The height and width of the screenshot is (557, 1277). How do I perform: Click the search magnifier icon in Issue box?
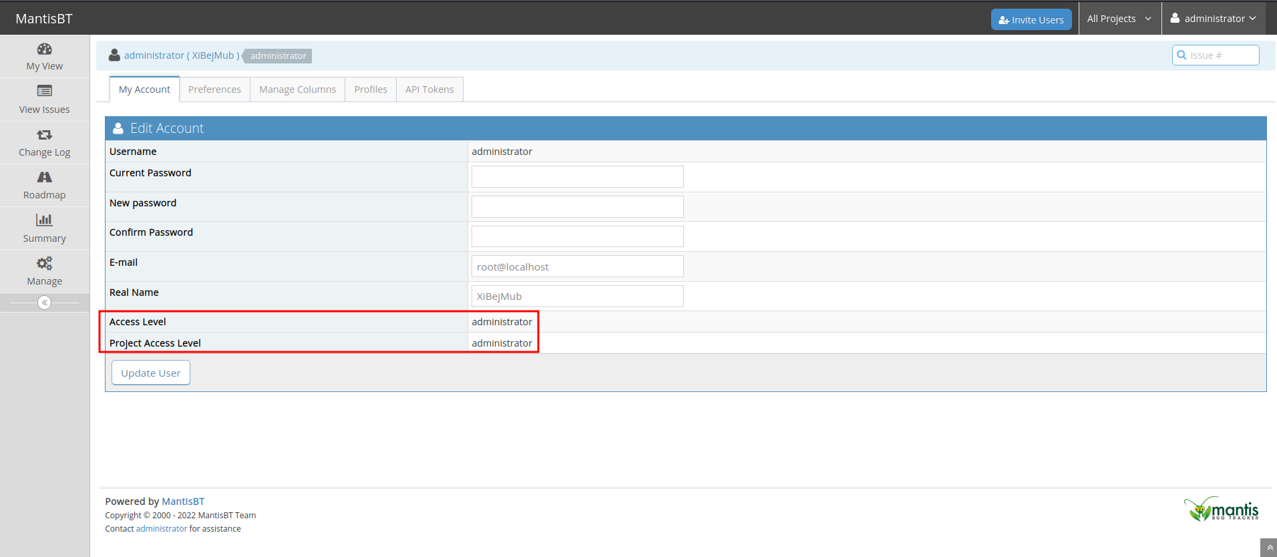click(x=1181, y=55)
